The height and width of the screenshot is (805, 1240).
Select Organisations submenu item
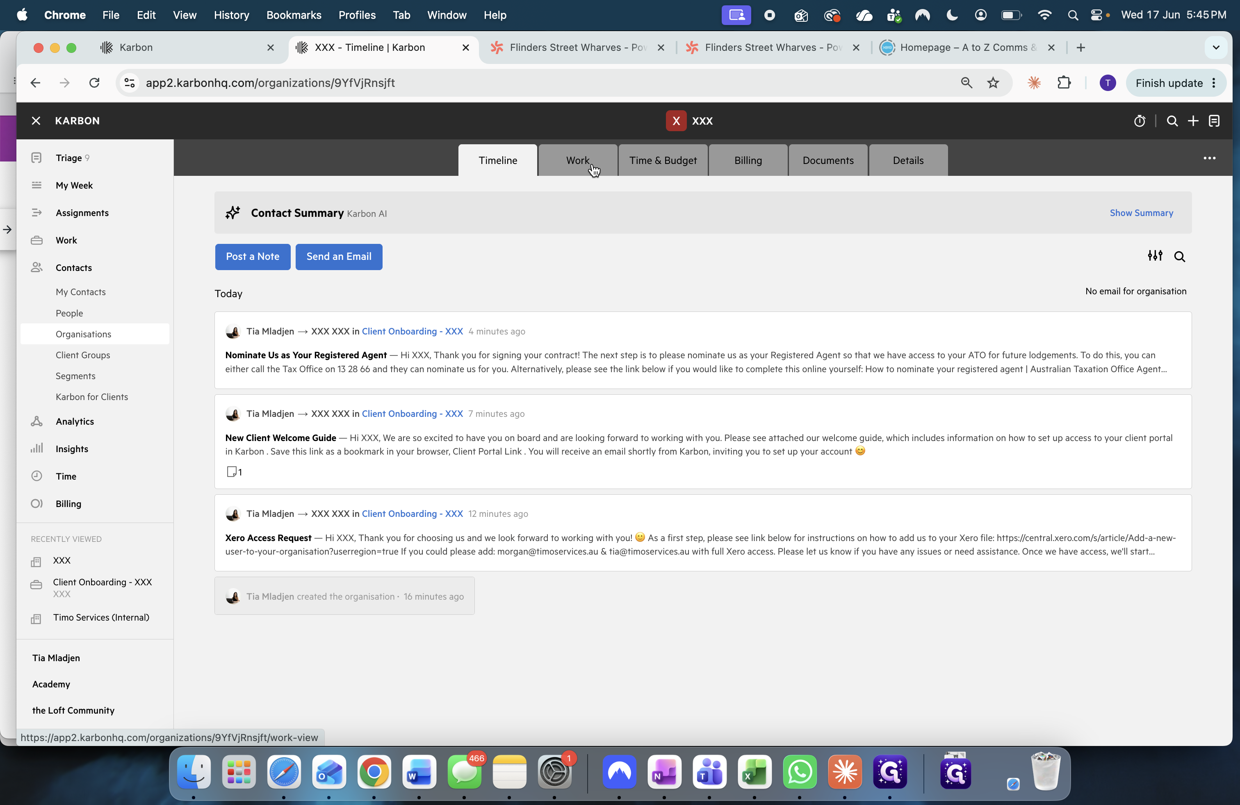coord(95,334)
